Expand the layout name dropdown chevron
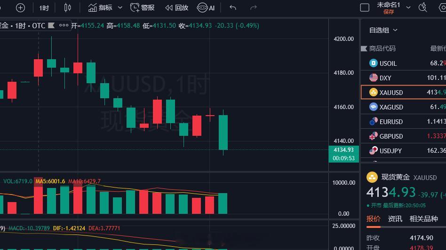446x250 pixels. pyautogui.click(x=408, y=8)
